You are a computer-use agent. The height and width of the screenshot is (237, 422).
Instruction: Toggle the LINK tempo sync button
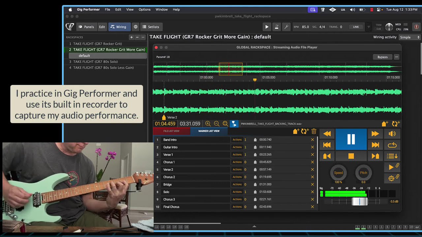point(356,27)
